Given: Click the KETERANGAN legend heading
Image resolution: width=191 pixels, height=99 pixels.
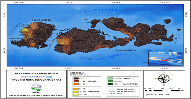Looking at the screenshot, I should pyautogui.click(x=78, y=73).
